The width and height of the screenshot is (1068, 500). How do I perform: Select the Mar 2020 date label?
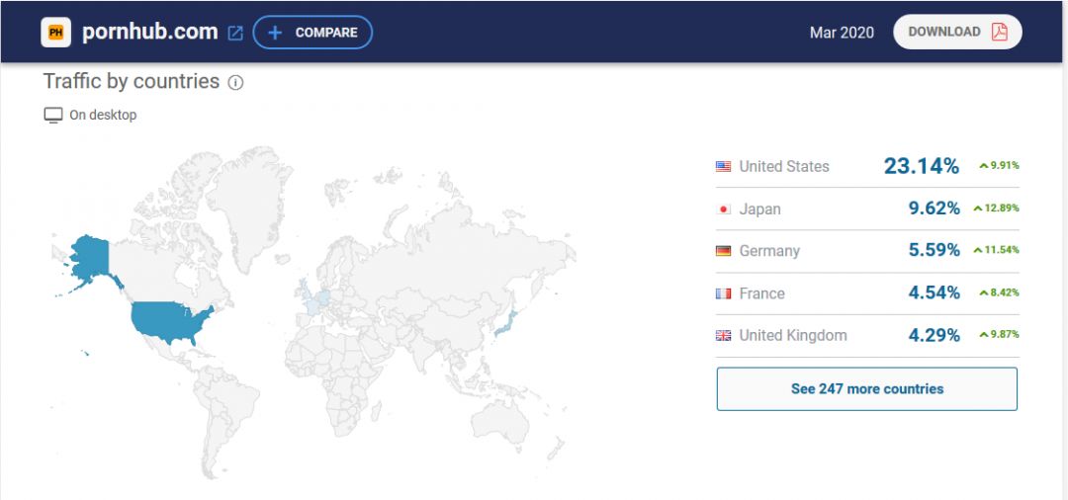[x=842, y=33]
